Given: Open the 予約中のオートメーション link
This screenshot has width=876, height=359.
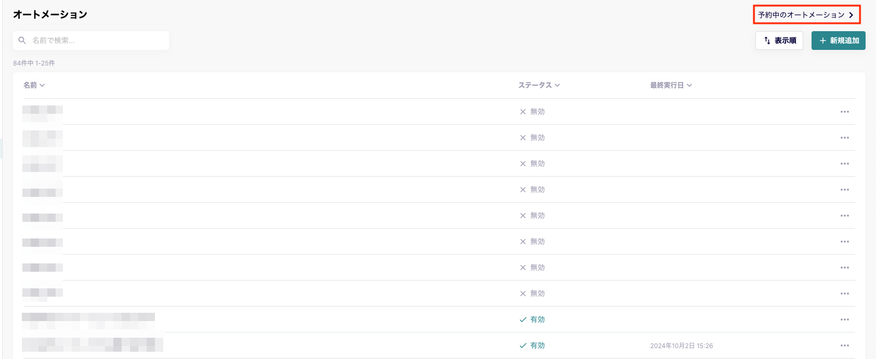Looking at the screenshot, I should pos(806,15).
